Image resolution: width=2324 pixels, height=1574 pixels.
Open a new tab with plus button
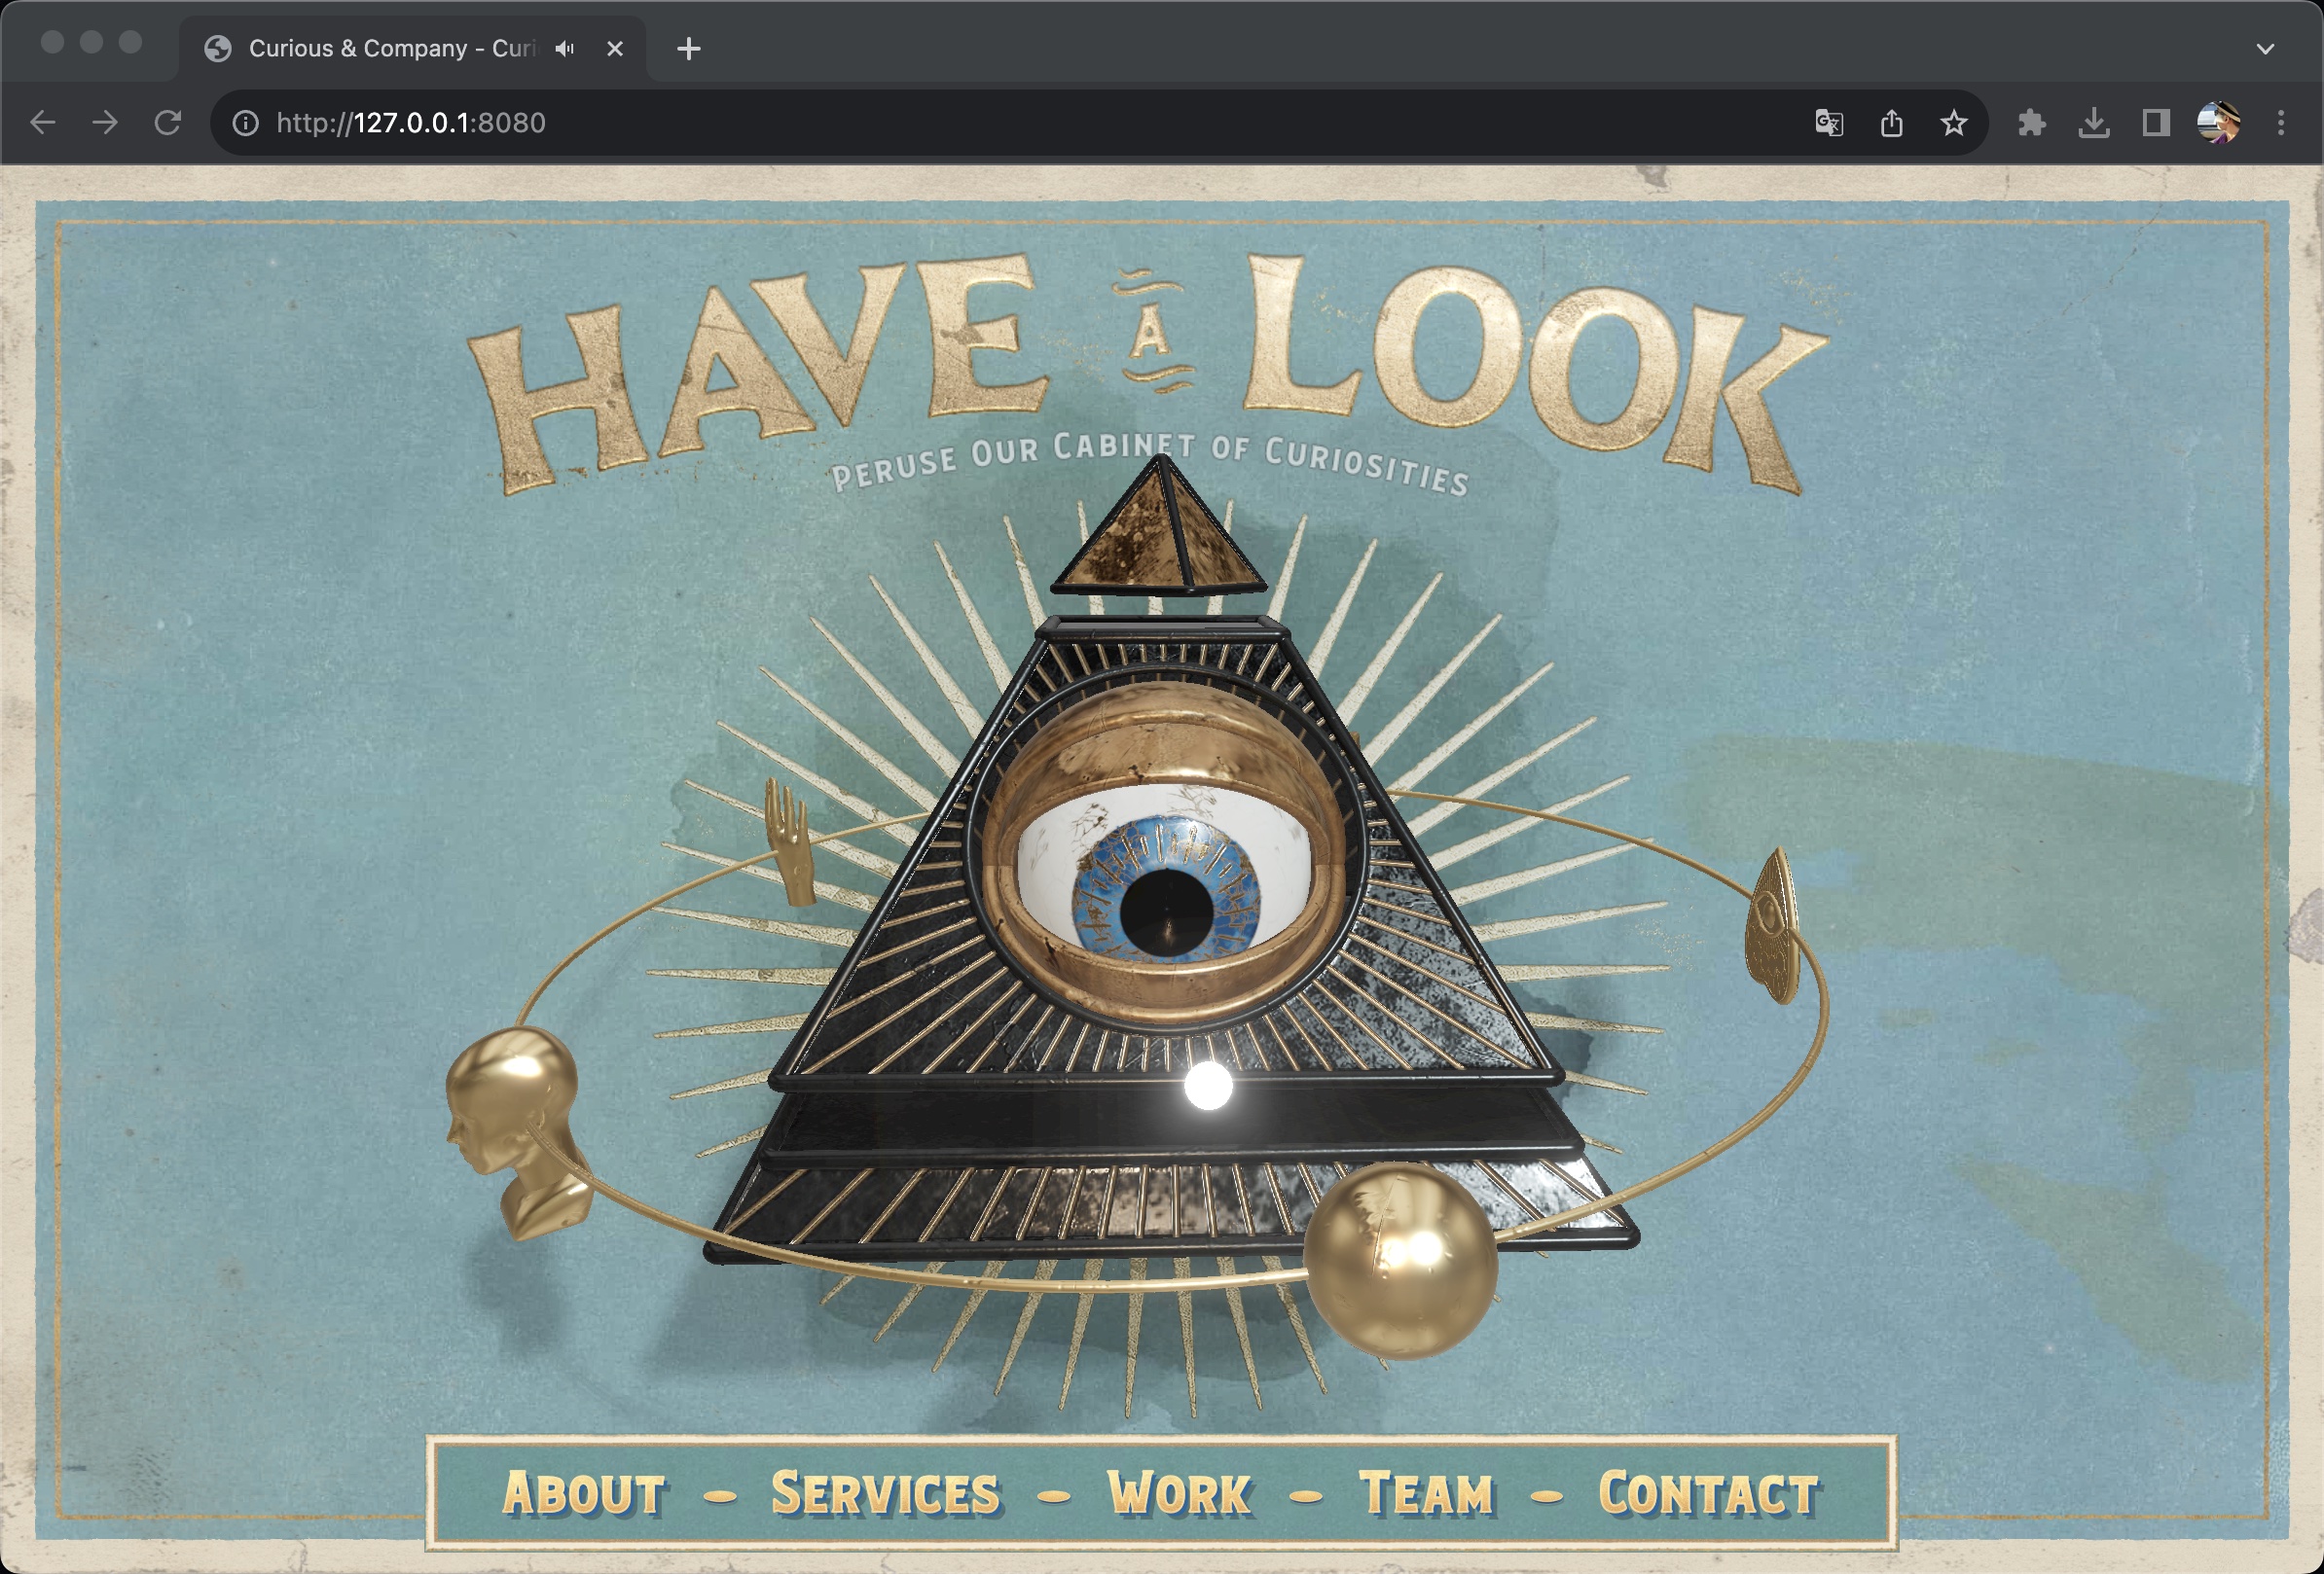(688, 48)
